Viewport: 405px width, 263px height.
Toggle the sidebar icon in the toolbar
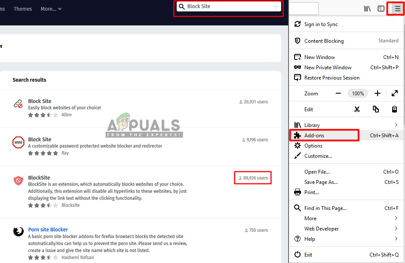click(x=381, y=8)
